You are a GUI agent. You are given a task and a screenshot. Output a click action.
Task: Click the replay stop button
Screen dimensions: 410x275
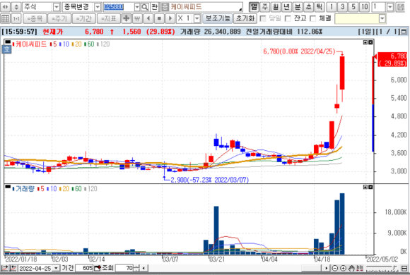(x=159, y=18)
